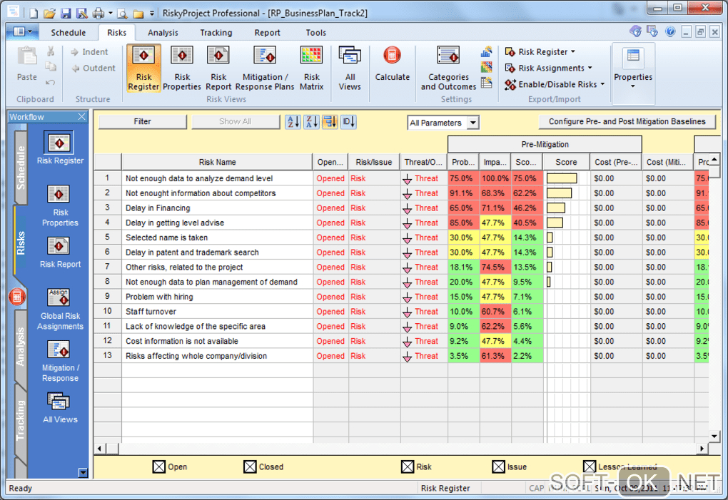Click yellow 30.0% probability for Selected name is taken
This screenshot has height=500, width=728.
[x=463, y=238]
